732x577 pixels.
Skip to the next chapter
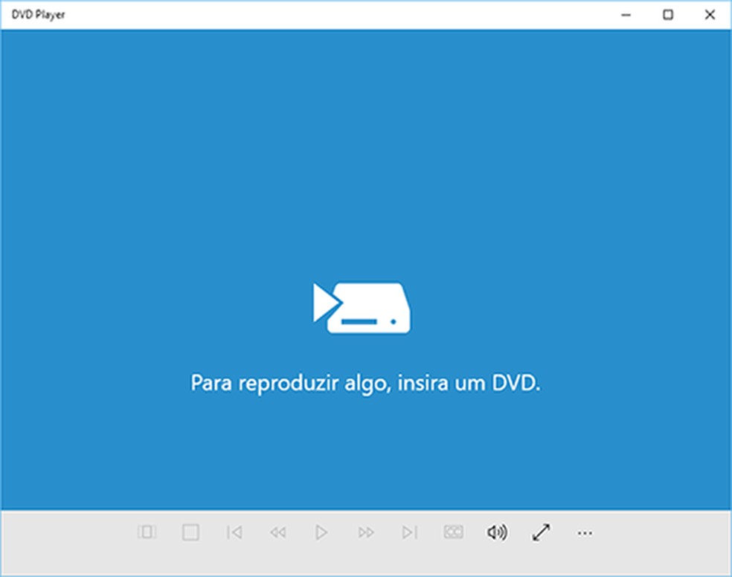(410, 532)
